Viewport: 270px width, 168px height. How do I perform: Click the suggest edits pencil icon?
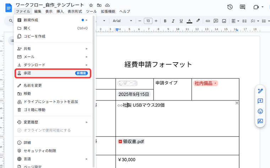click(260, 91)
